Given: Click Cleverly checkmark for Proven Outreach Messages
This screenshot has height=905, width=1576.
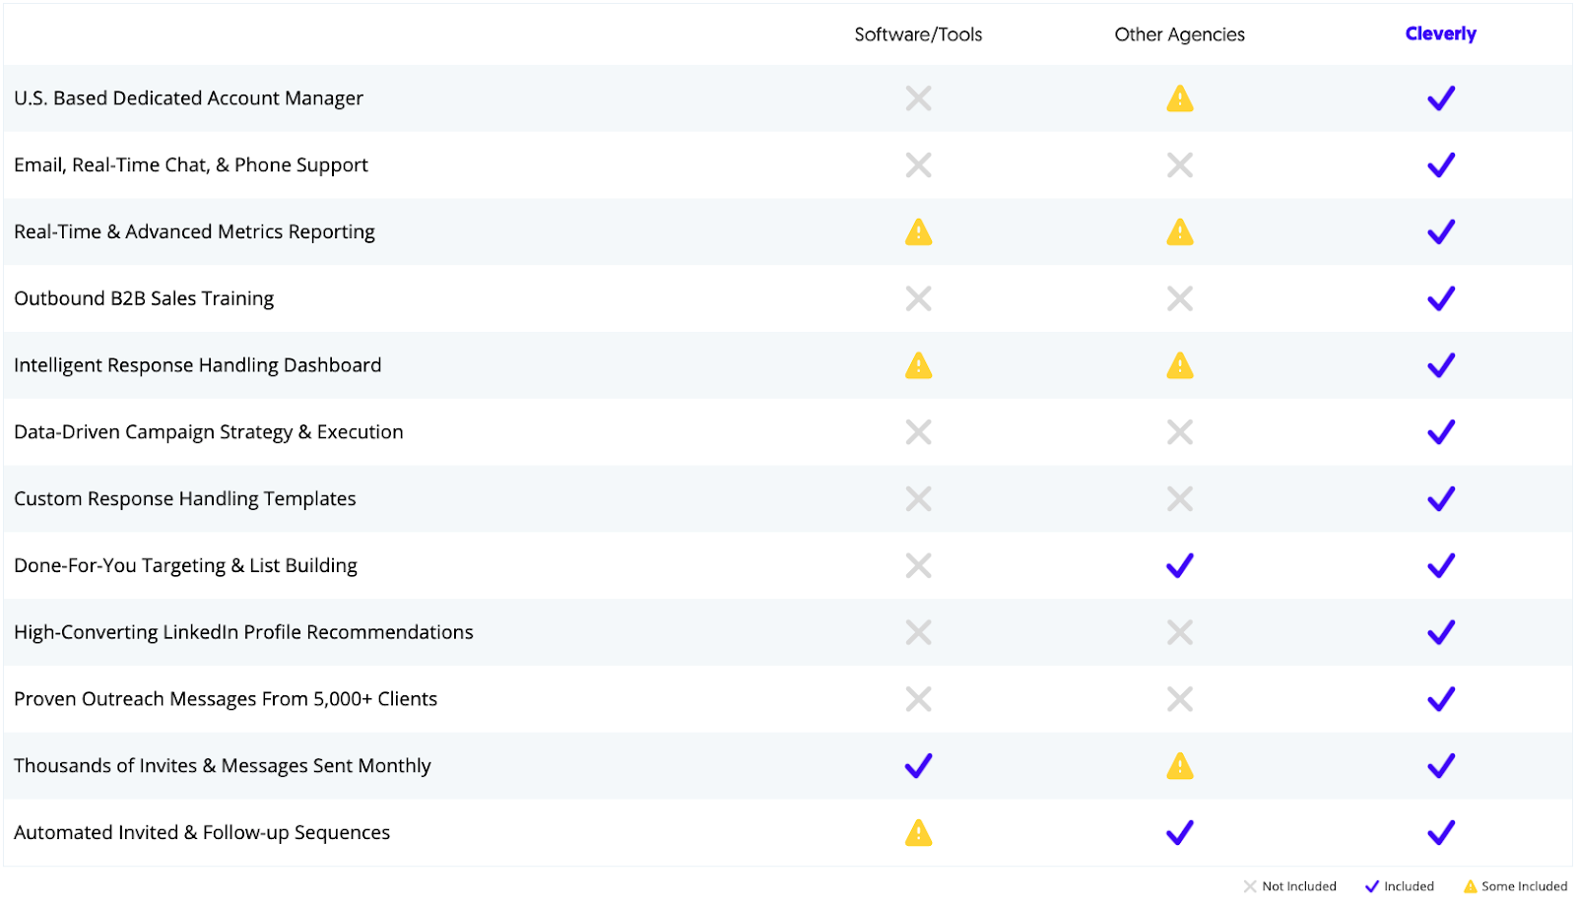Looking at the screenshot, I should point(1441,699).
